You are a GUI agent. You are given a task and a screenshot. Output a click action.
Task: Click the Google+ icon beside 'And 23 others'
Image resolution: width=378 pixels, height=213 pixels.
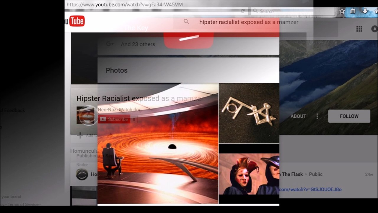pyautogui.click(x=110, y=44)
